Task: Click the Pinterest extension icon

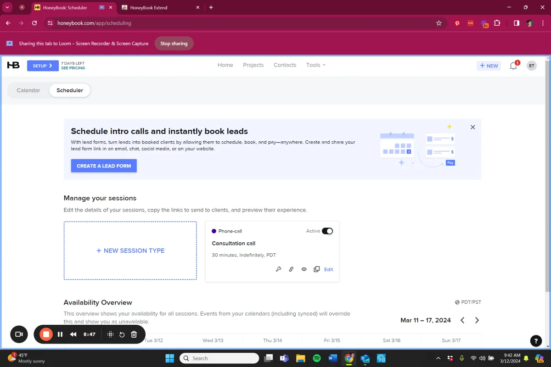Action: pos(457,23)
